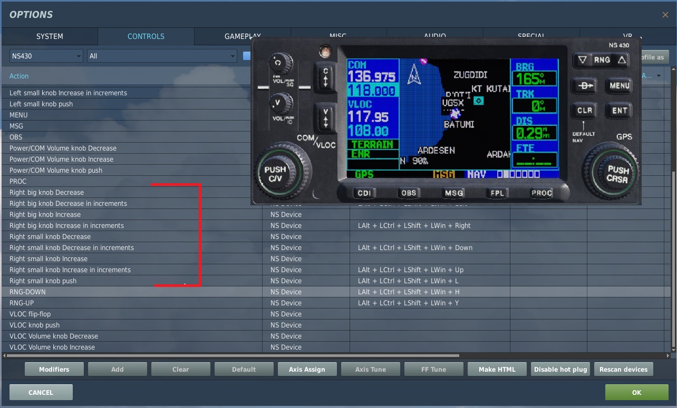Expand the All category dropdown
The height and width of the screenshot is (408, 677).
(162, 56)
